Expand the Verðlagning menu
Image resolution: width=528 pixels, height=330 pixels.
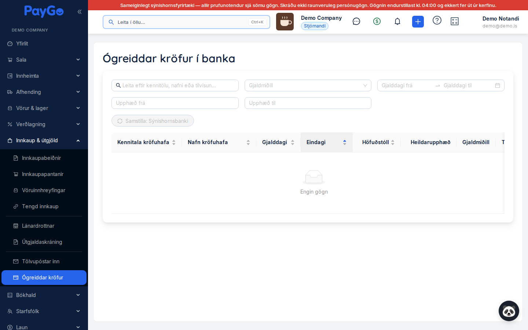tap(44, 124)
